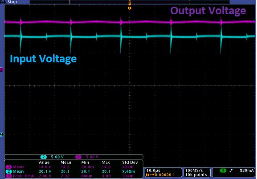Click the Stop acquisition status label
The width and height of the screenshot is (257, 179).
click(x=12, y=2)
